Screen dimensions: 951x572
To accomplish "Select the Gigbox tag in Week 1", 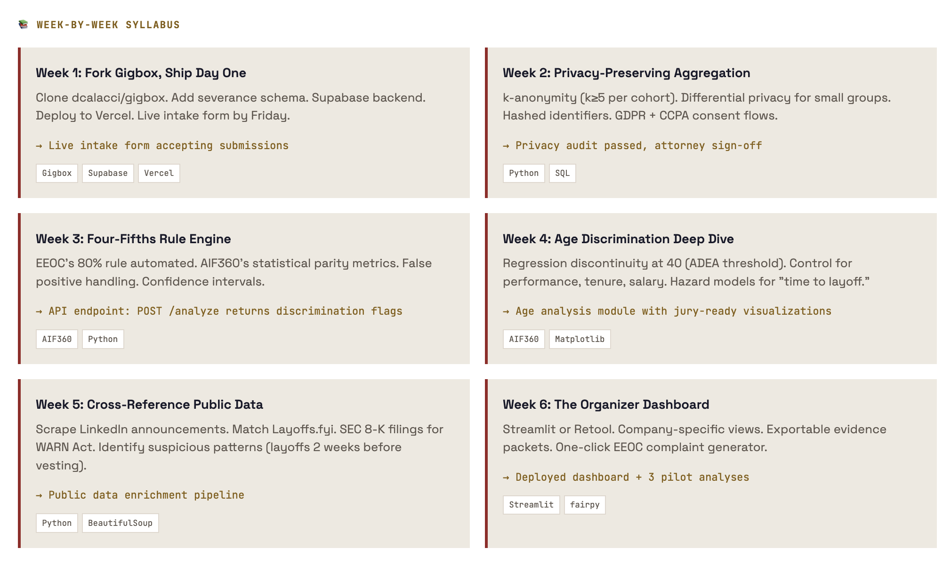I will pyautogui.click(x=57, y=173).
